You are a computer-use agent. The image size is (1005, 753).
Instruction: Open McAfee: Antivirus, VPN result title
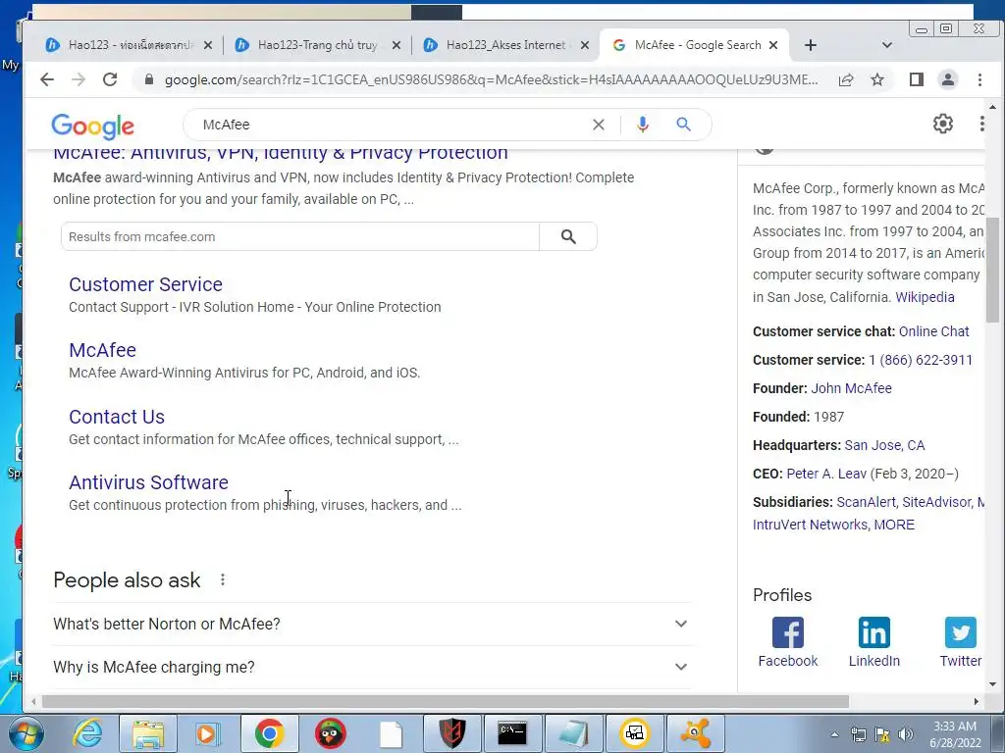pyautogui.click(x=280, y=154)
